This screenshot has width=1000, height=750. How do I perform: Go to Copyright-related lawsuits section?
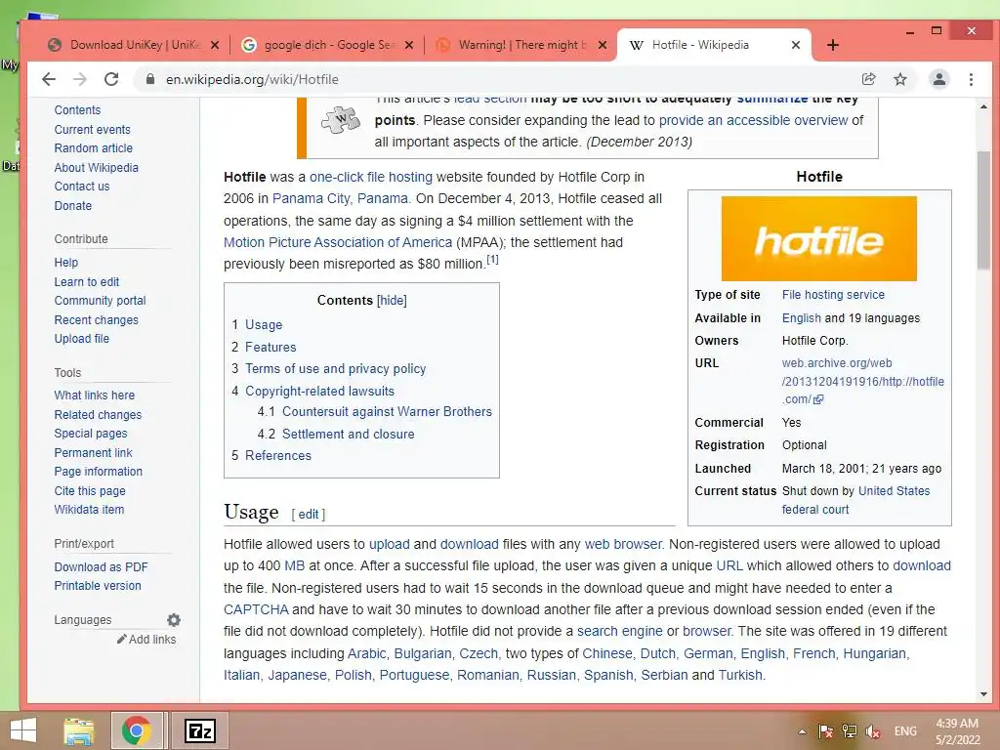pos(319,391)
